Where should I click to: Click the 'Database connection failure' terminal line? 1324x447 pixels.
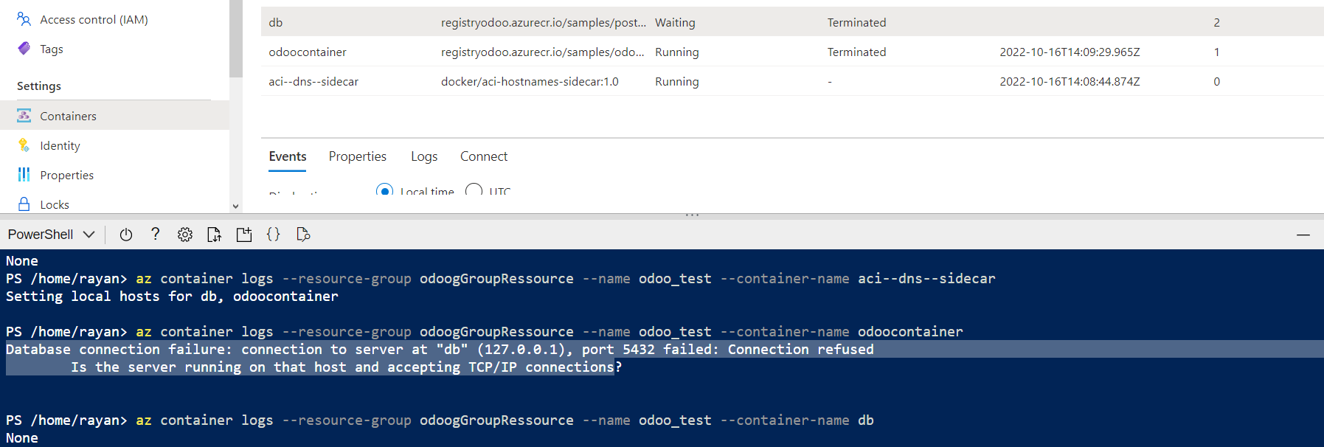(x=440, y=349)
